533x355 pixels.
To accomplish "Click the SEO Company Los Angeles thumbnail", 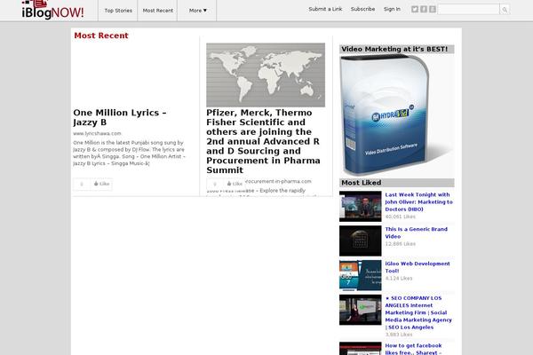I will click(x=361, y=310).
